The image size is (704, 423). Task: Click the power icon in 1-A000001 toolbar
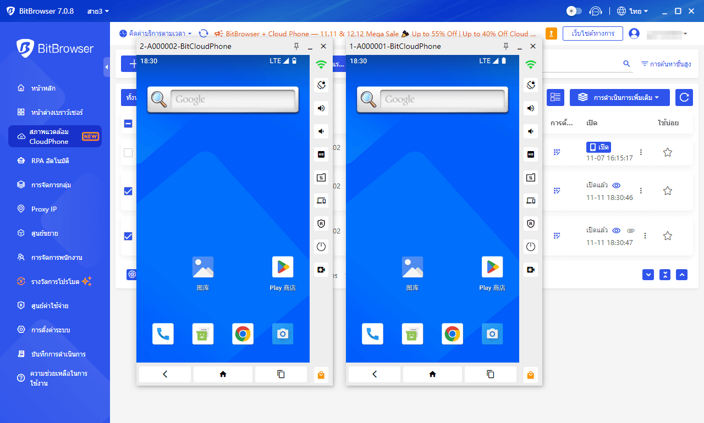[x=531, y=247]
